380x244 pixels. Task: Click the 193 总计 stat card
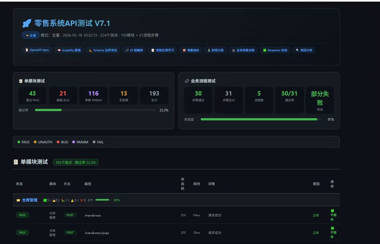click(154, 96)
